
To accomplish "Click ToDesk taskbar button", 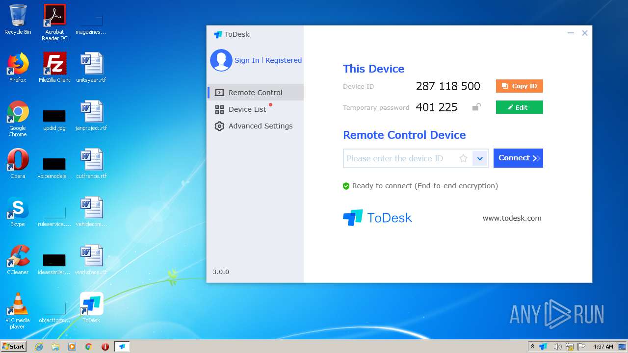I will 122,347.
